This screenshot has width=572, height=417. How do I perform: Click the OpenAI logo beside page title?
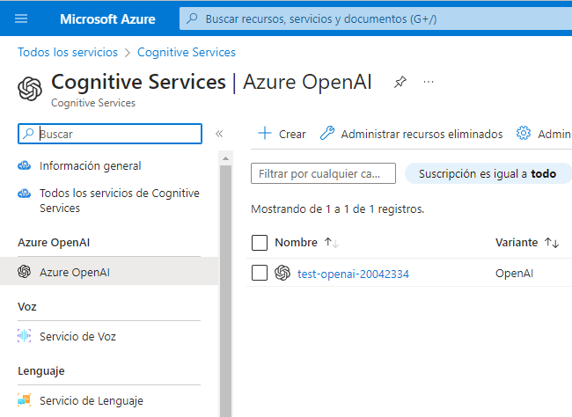[30, 89]
